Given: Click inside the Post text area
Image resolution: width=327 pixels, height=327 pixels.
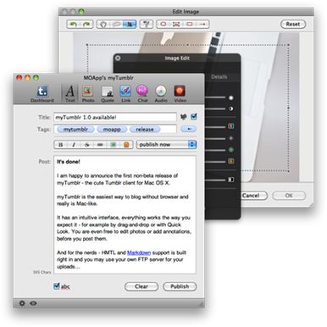Looking at the screenshot, I should pos(125,214).
